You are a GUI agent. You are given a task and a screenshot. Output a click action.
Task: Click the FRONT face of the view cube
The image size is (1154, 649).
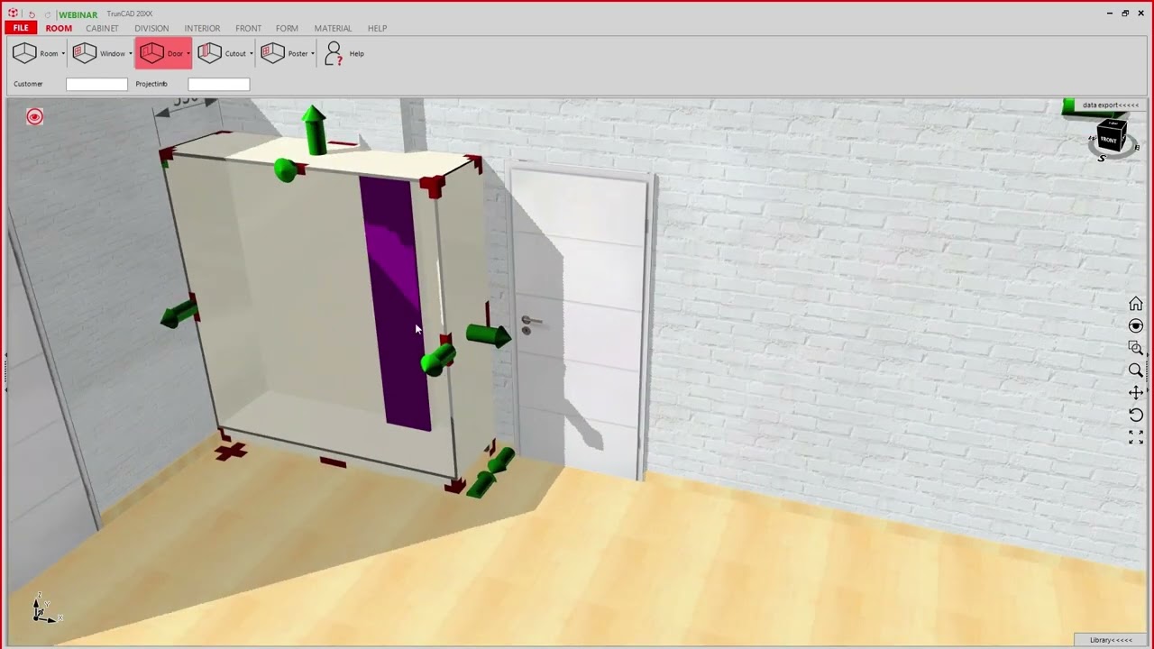click(x=1109, y=141)
